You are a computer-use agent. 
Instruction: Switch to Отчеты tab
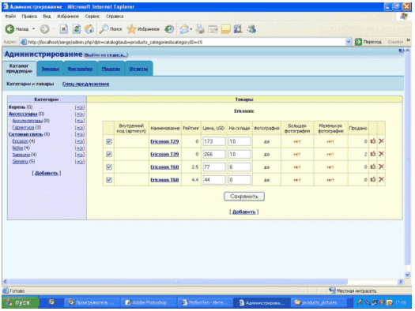click(x=138, y=69)
